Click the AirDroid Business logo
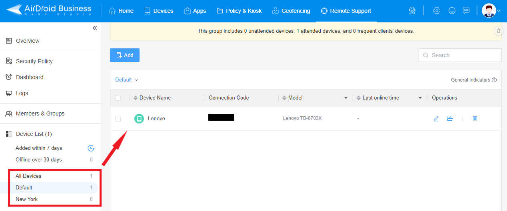 pyautogui.click(x=49, y=10)
